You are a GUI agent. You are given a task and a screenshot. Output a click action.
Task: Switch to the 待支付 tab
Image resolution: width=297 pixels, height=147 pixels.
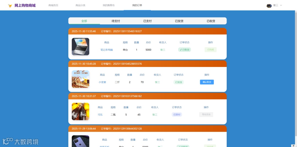(116, 21)
